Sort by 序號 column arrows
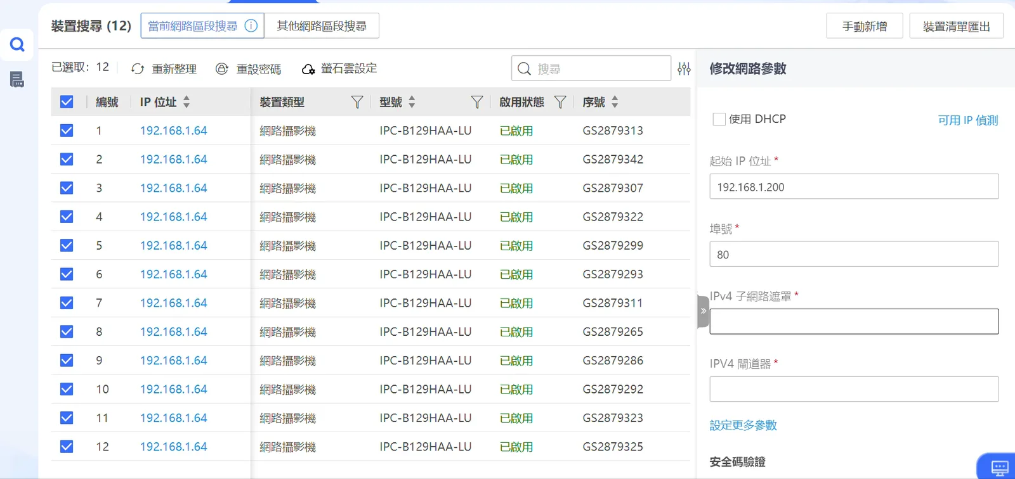The width and height of the screenshot is (1015, 479). pos(615,101)
